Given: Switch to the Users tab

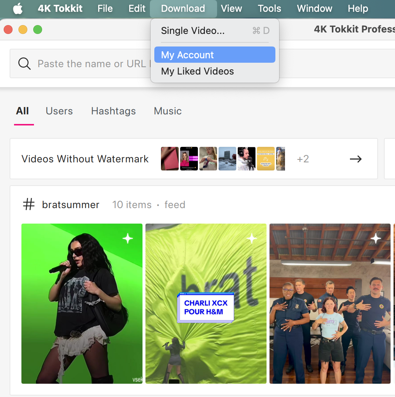Looking at the screenshot, I should pyautogui.click(x=59, y=111).
